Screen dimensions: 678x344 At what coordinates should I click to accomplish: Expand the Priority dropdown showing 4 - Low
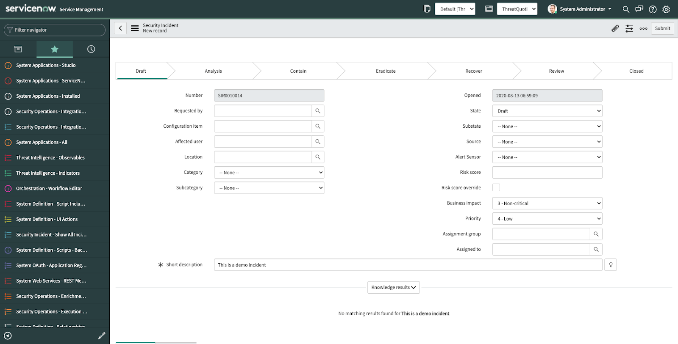547,219
